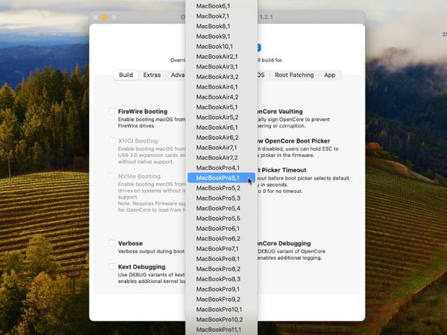This screenshot has height=335, width=447.
Task: Select MacBookPro4,1 from the list
Action: coord(221,167)
